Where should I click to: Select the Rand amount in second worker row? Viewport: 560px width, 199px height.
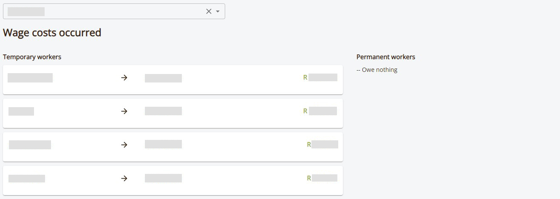pos(320,111)
